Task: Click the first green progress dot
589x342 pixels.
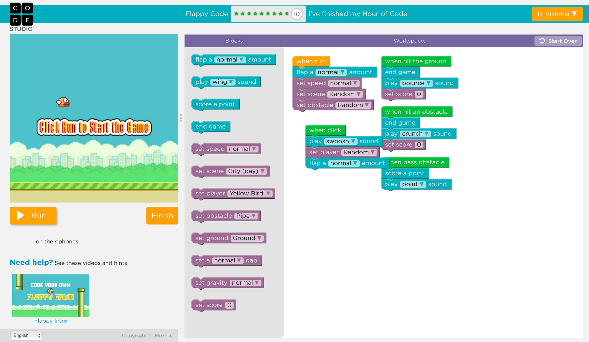Action: point(236,14)
